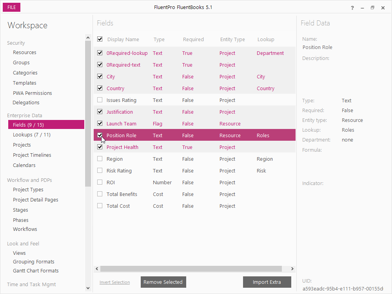Check the Total Cost field checkbox

(100, 206)
